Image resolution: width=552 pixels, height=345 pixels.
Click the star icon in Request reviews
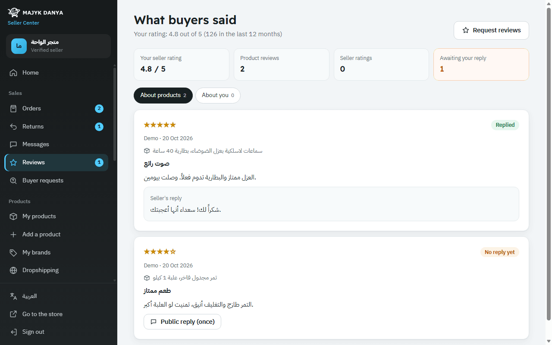(466, 30)
